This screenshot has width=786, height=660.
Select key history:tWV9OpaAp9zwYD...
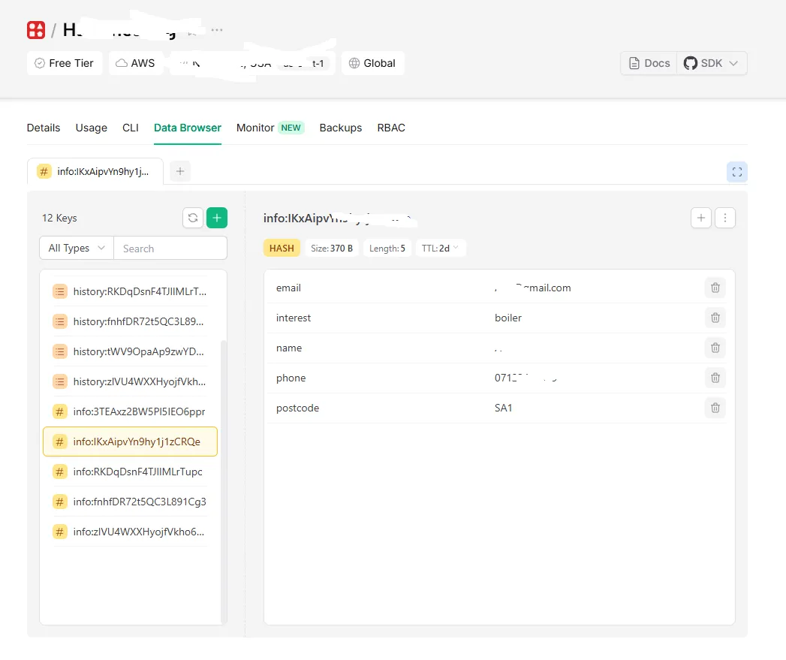click(x=130, y=351)
